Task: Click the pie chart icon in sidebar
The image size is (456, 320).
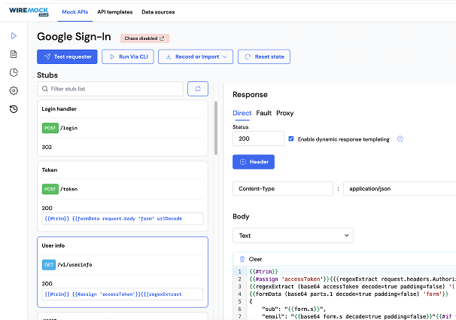Action: (14, 72)
